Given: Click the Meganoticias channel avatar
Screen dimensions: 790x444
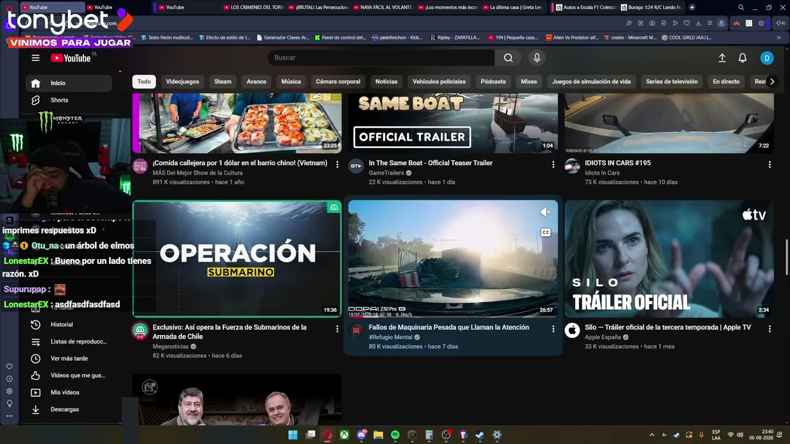Looking at the screenshot, I should click(x=141, y=331).
